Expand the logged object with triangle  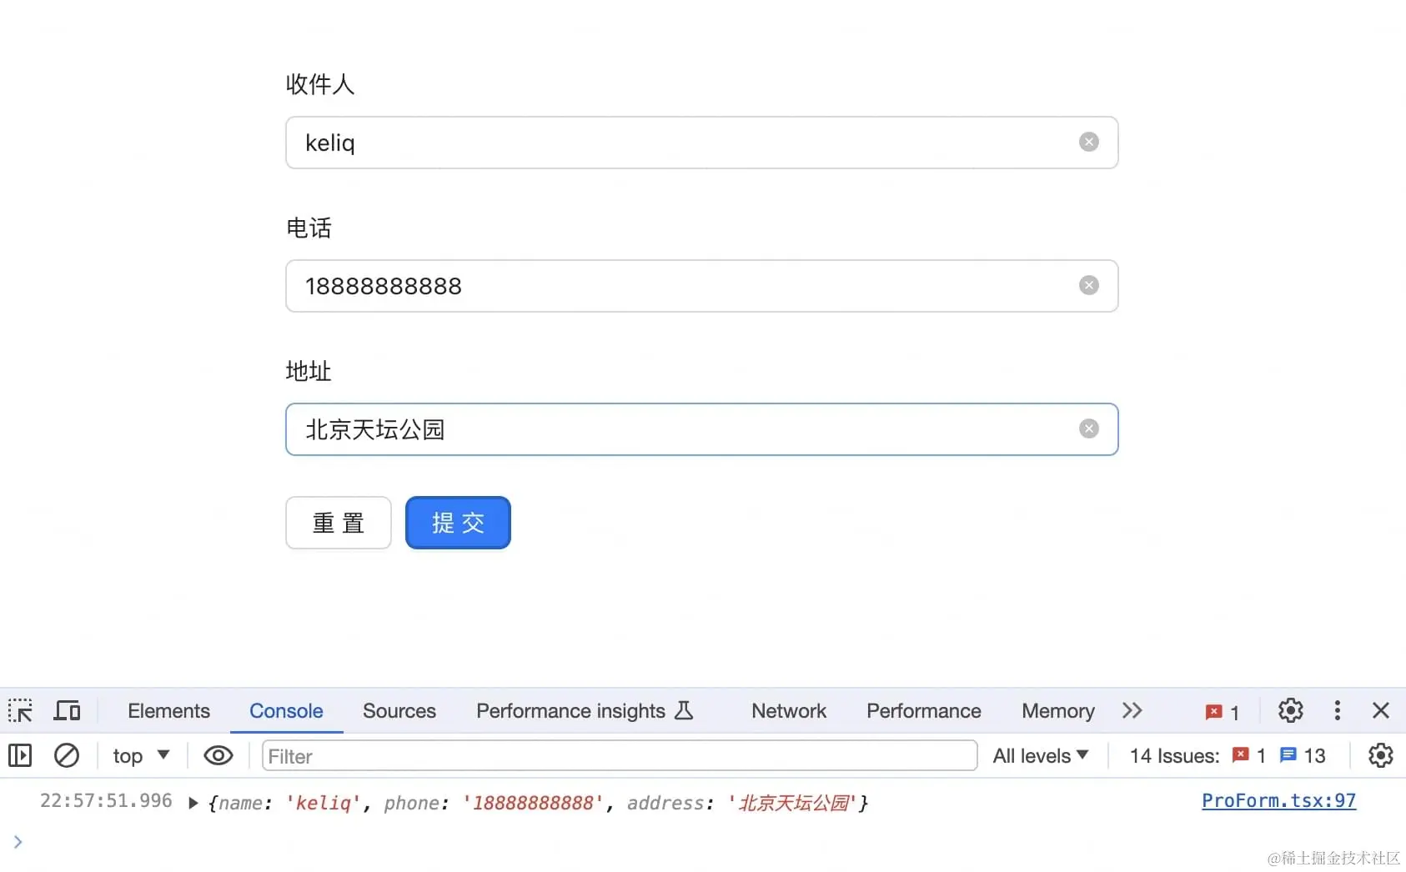pos(193,803)
